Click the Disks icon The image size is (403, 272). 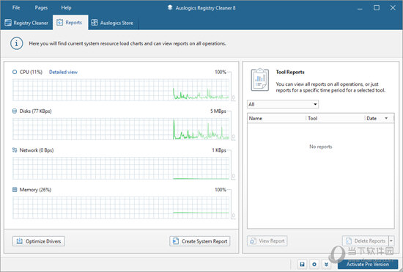(15, 111)
